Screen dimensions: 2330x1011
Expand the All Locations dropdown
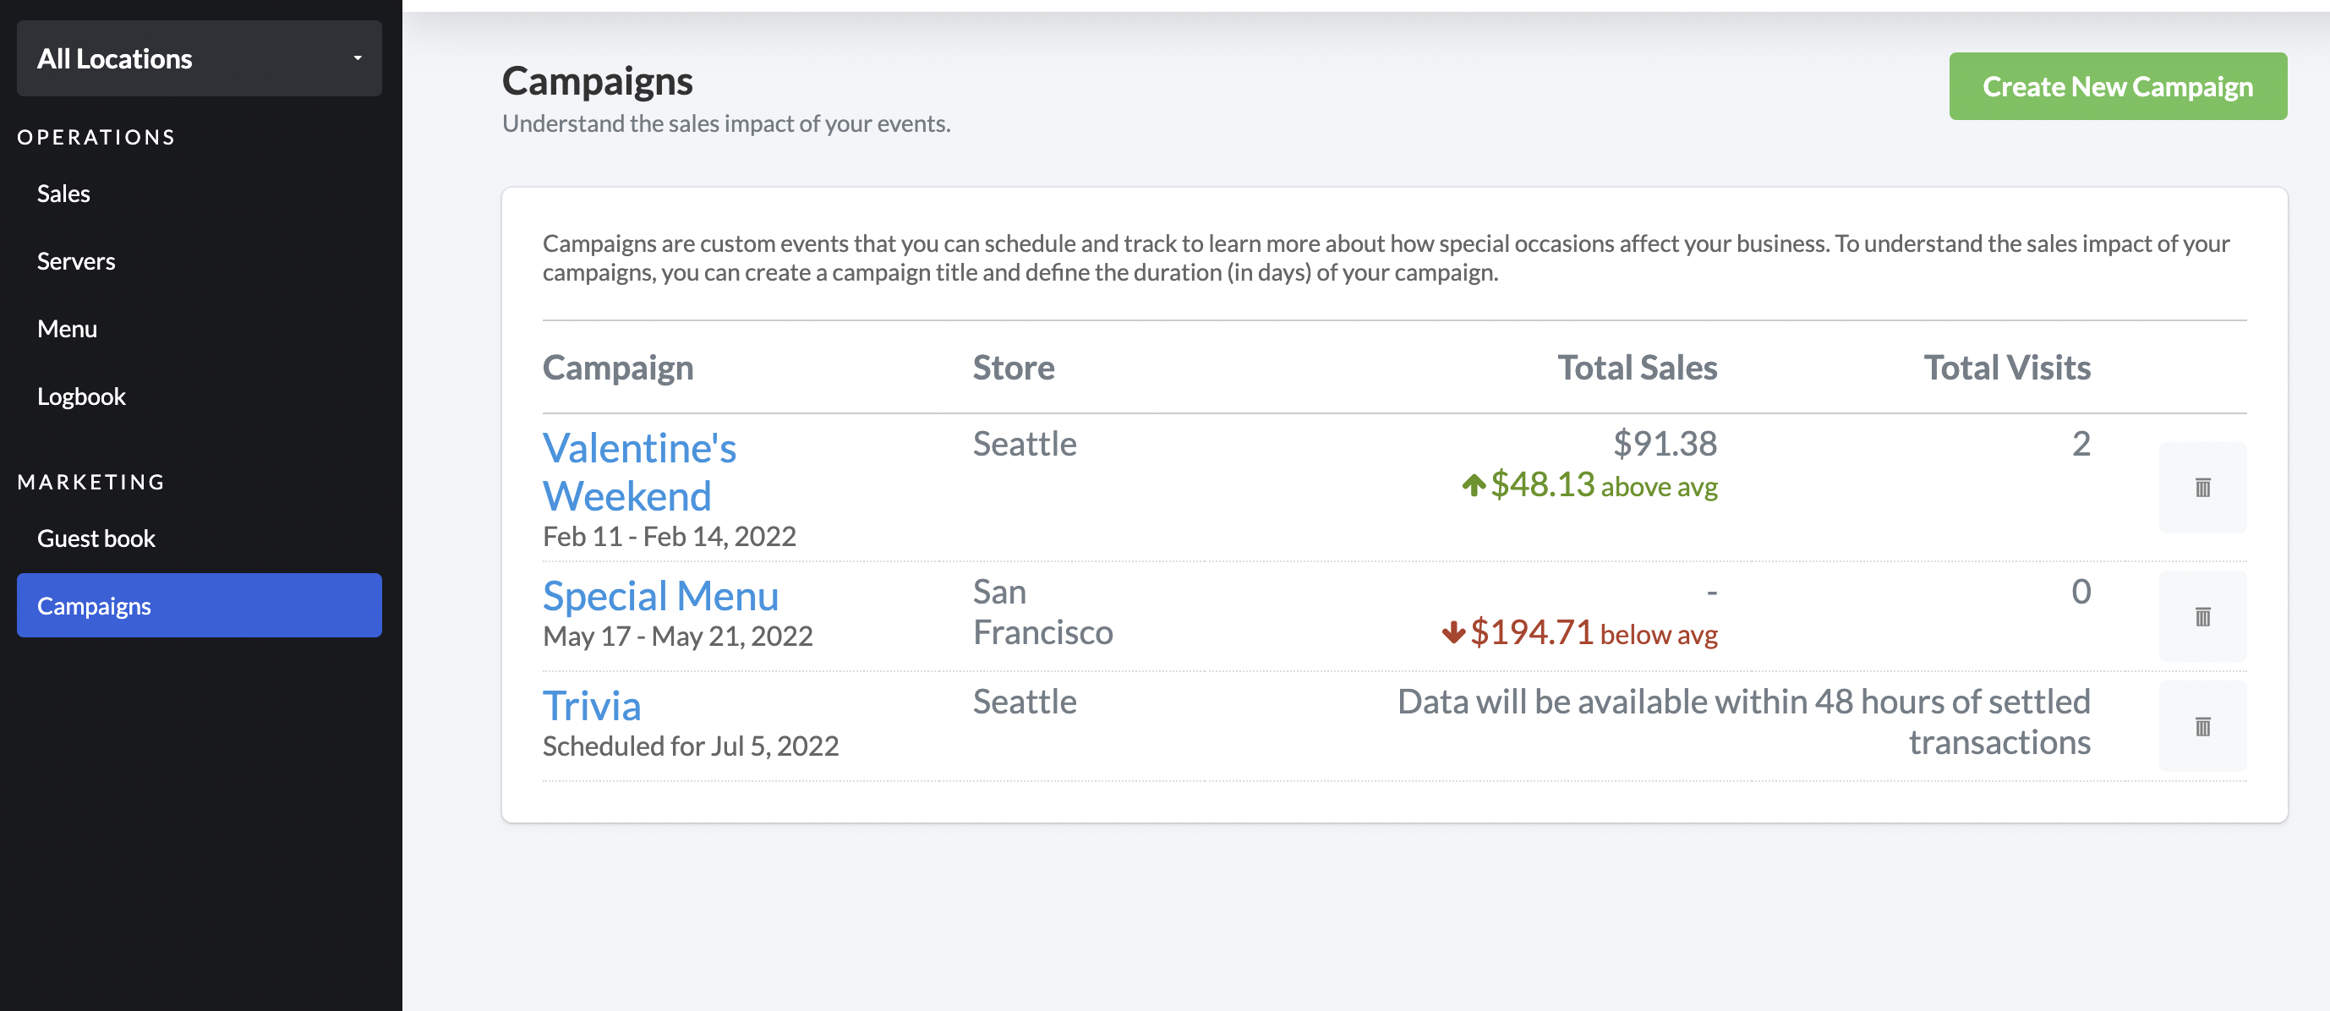[199, 59]
